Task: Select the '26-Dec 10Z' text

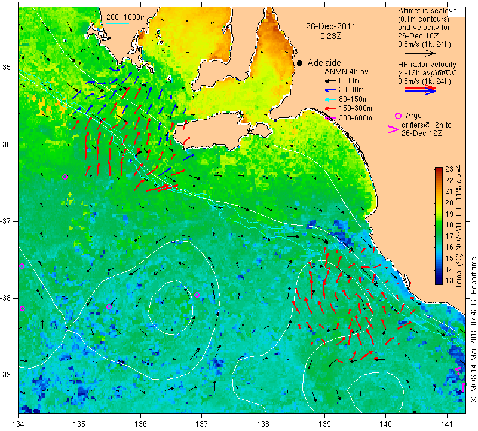Action: (418, 36)
